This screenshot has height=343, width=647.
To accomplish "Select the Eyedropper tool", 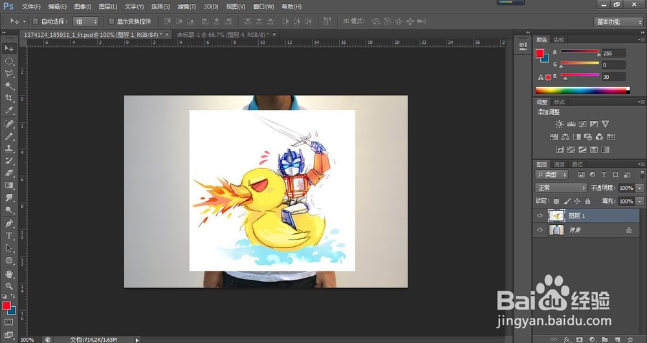I will pyautogui.click(x=8, y=110).
